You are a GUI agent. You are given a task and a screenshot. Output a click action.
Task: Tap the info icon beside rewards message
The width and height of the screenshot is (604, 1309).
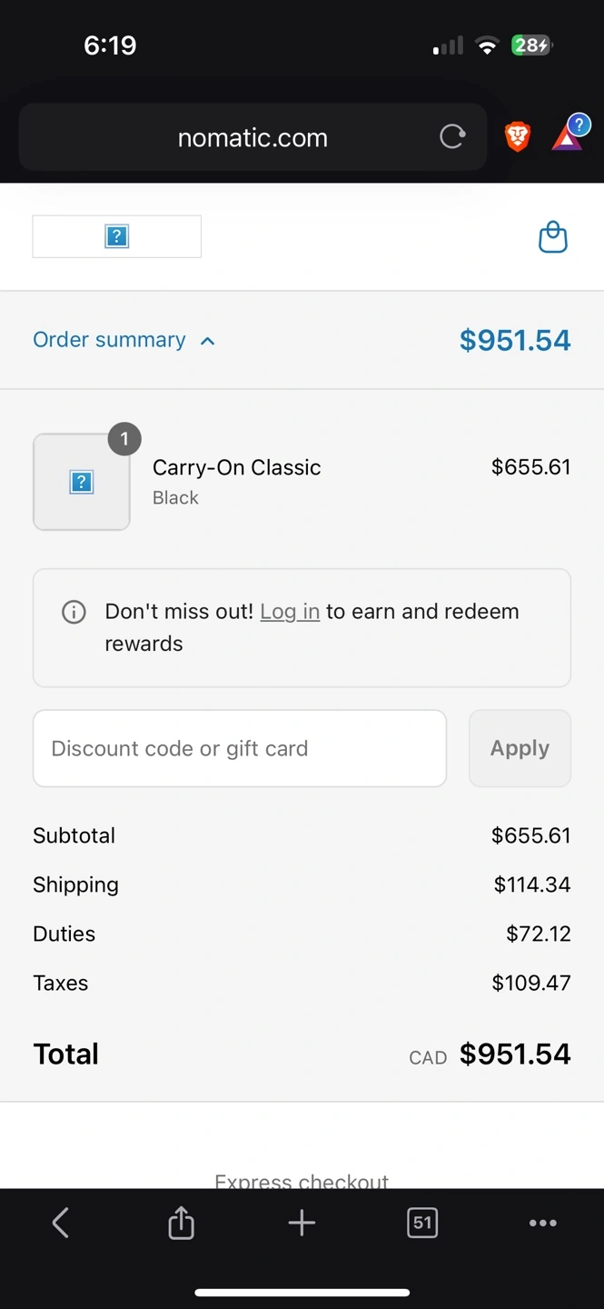coord(74,612)
